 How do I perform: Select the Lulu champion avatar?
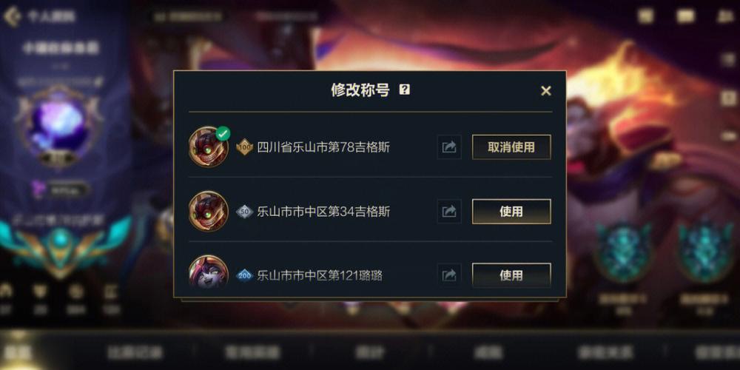(209, 273)
